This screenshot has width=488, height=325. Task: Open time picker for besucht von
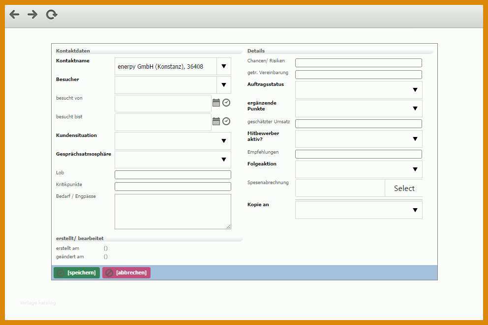(226, 103)
